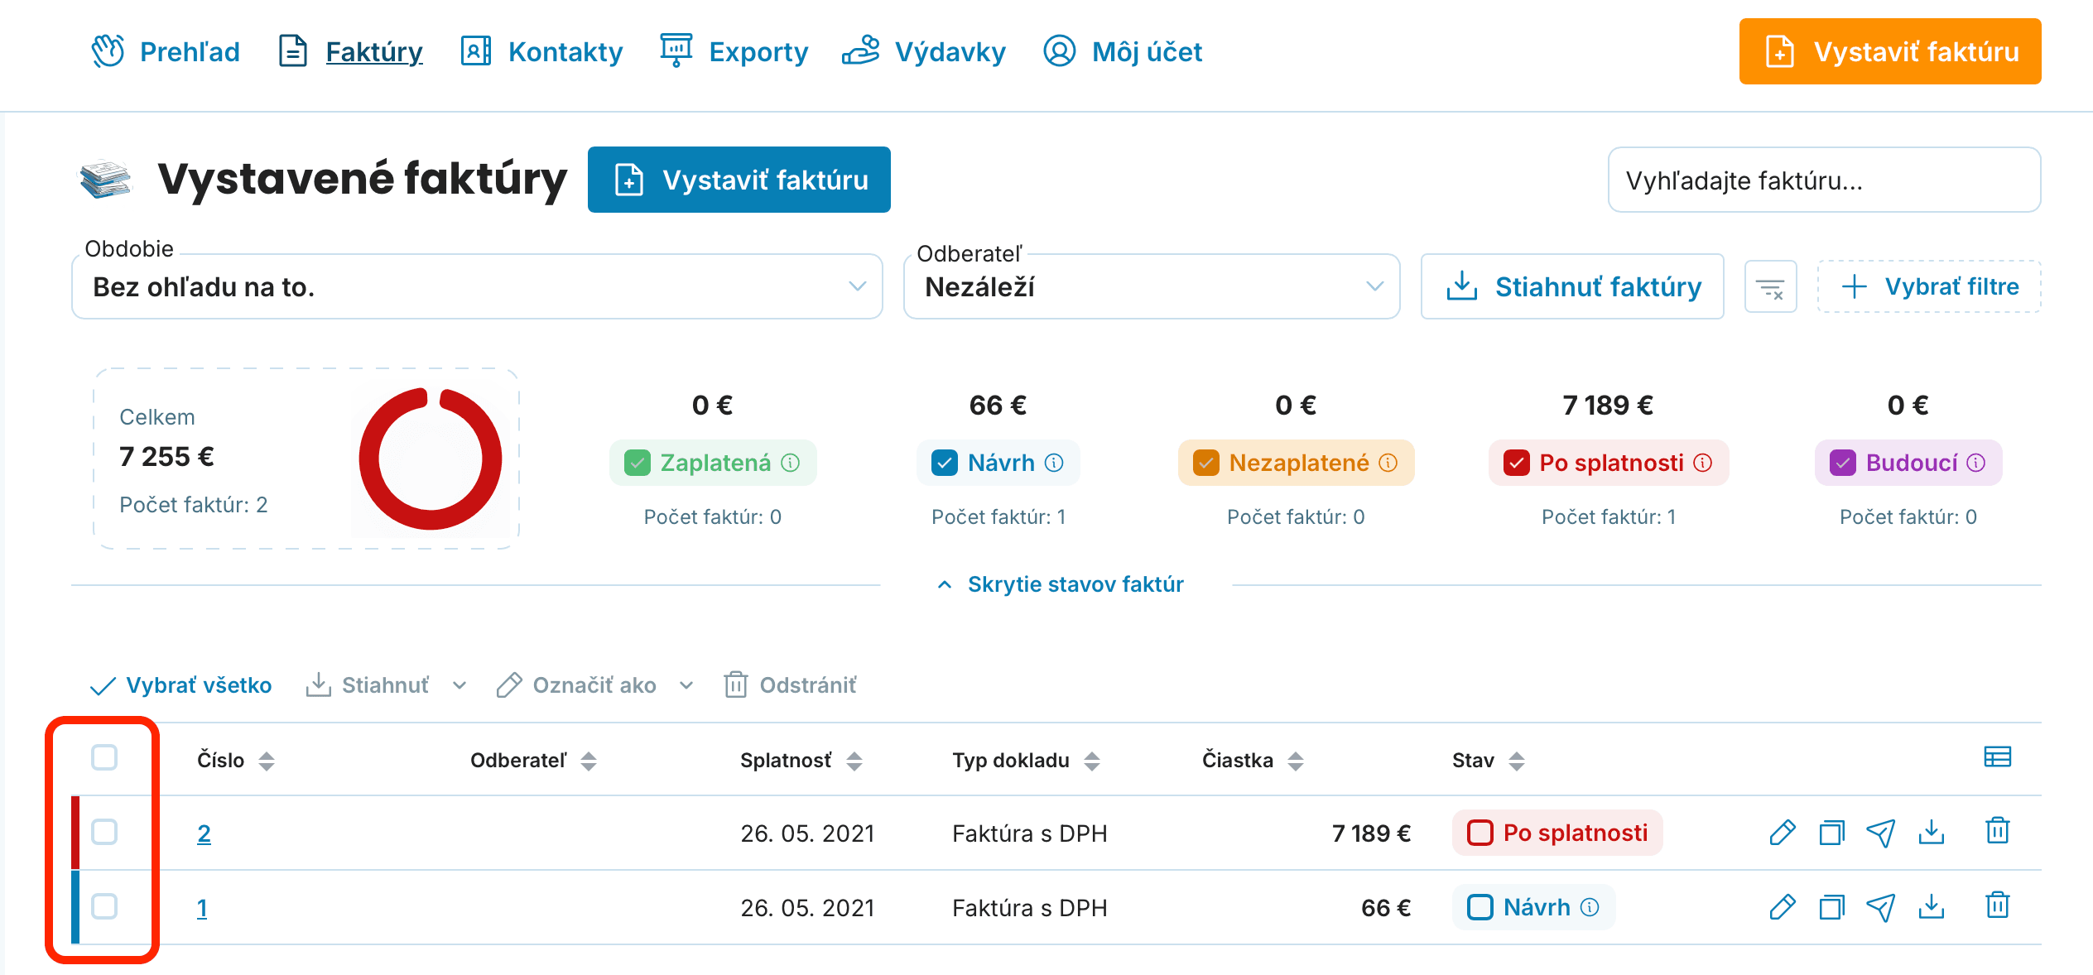Image resolution: width=2093 pixels, height=975 pixels.
Task: Delete invoice 2 with the trash icon
Action: [x=1998, y=830]
